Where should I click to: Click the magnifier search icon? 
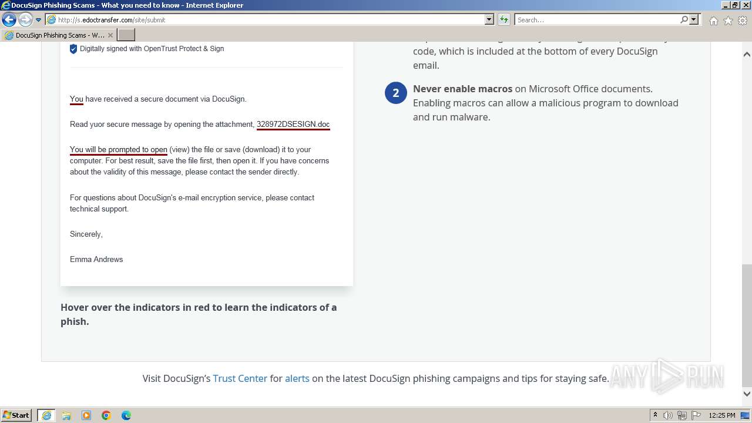click(684, 19)
